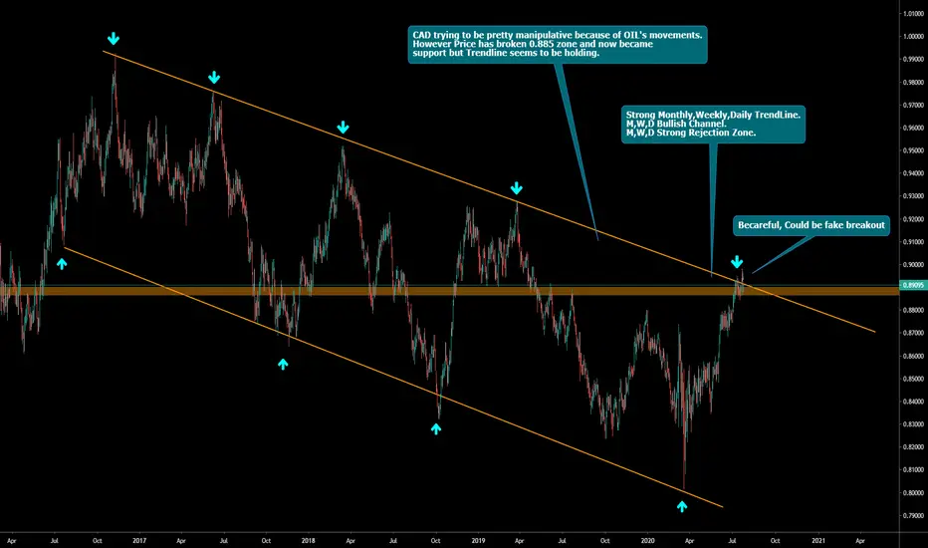Click the 0.81000 price axis label
The image size is (928, 548).
tap(914, 470)
